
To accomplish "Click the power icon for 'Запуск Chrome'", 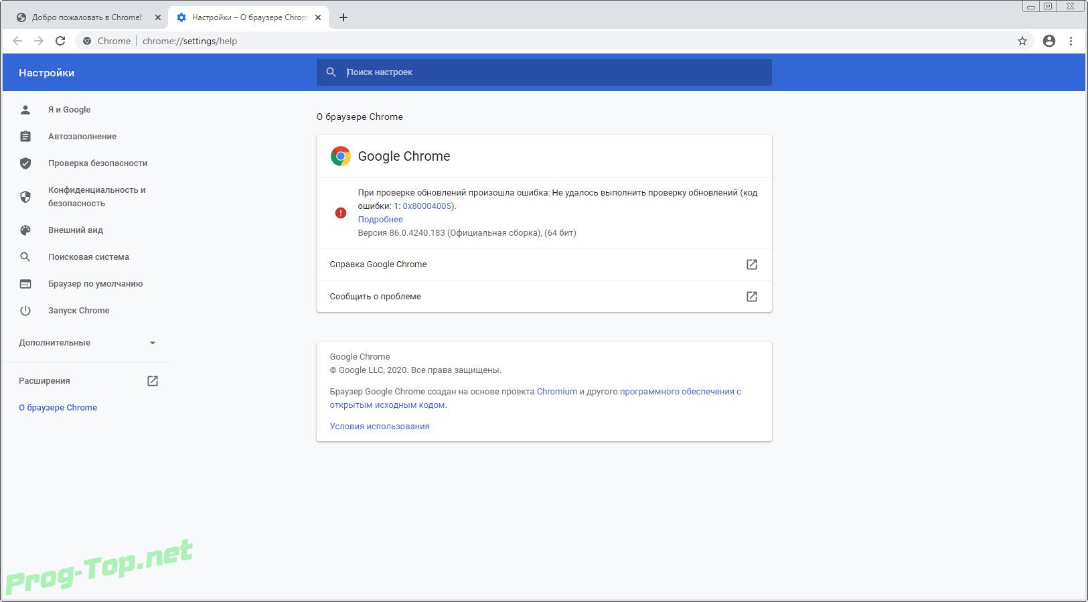I will (25, 310).
